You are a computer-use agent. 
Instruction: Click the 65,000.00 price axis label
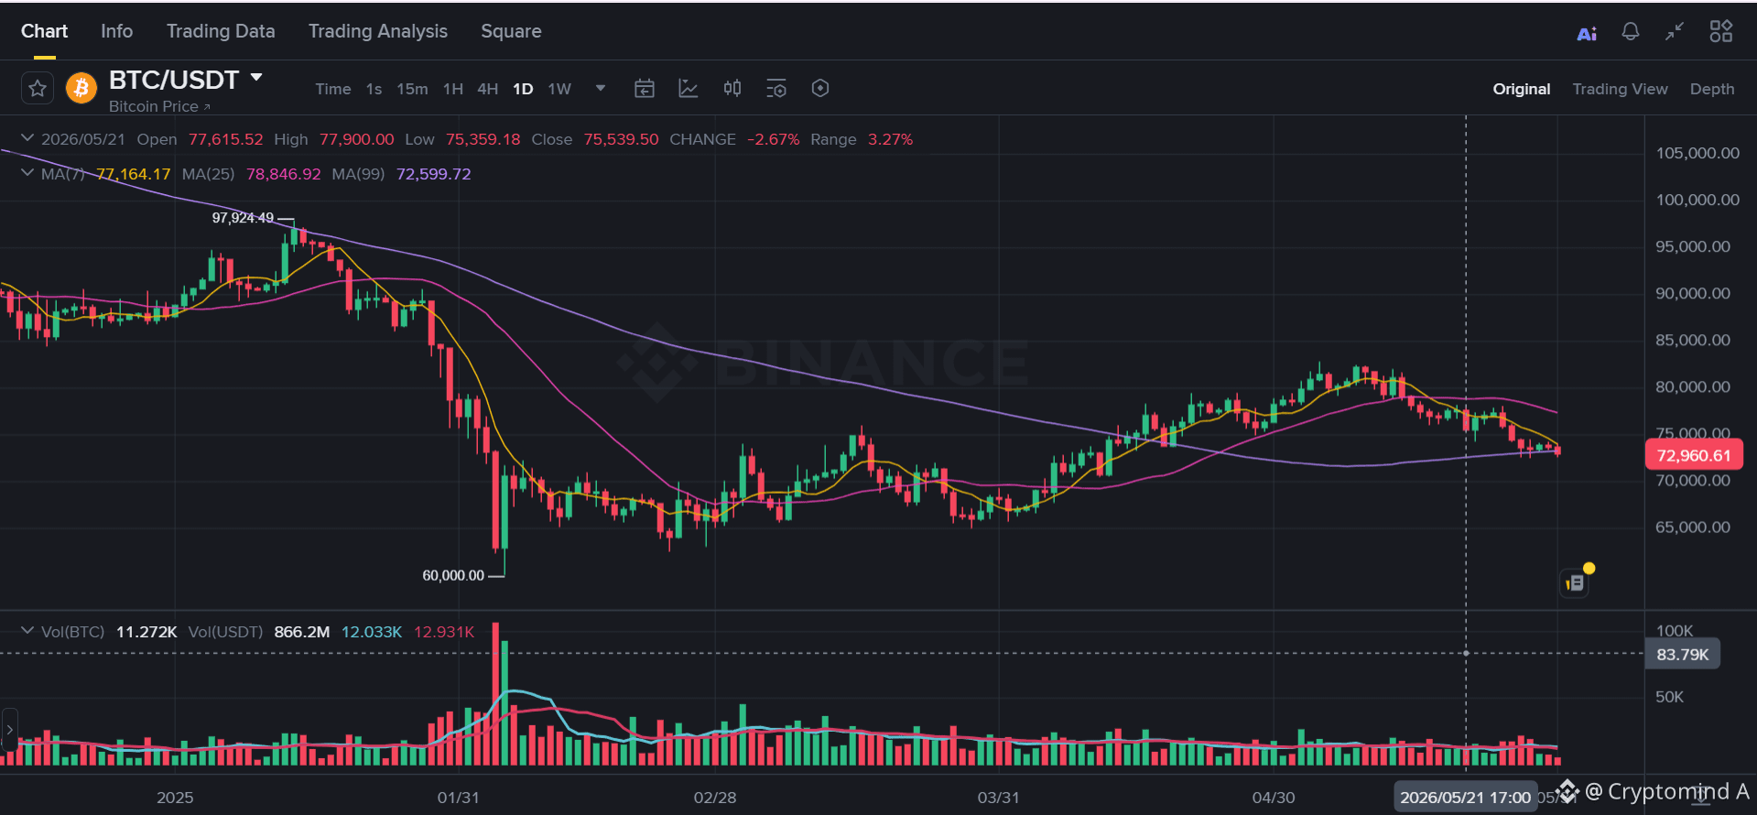pyautogui.click(x=1693, y=527)
